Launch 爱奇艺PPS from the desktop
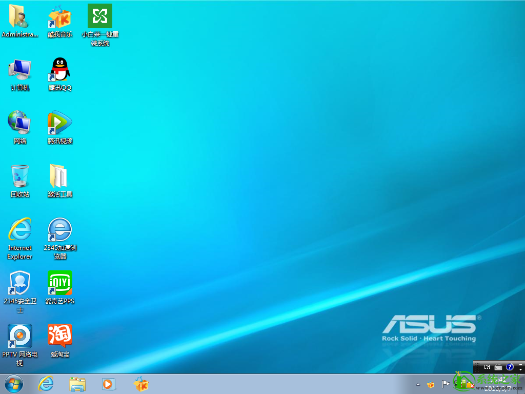Screen dimensions: 525x394 [60, 283]
